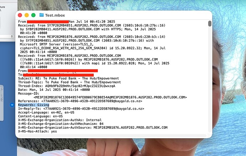Click the gray side tab at left edge
This screenshot has width=246, height=156.
(x=2, y=103)
